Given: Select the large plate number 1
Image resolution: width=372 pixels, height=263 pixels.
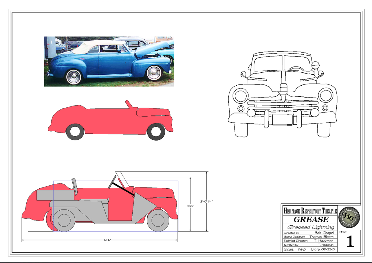Looking at the screenshot, I should click(350, 242).
